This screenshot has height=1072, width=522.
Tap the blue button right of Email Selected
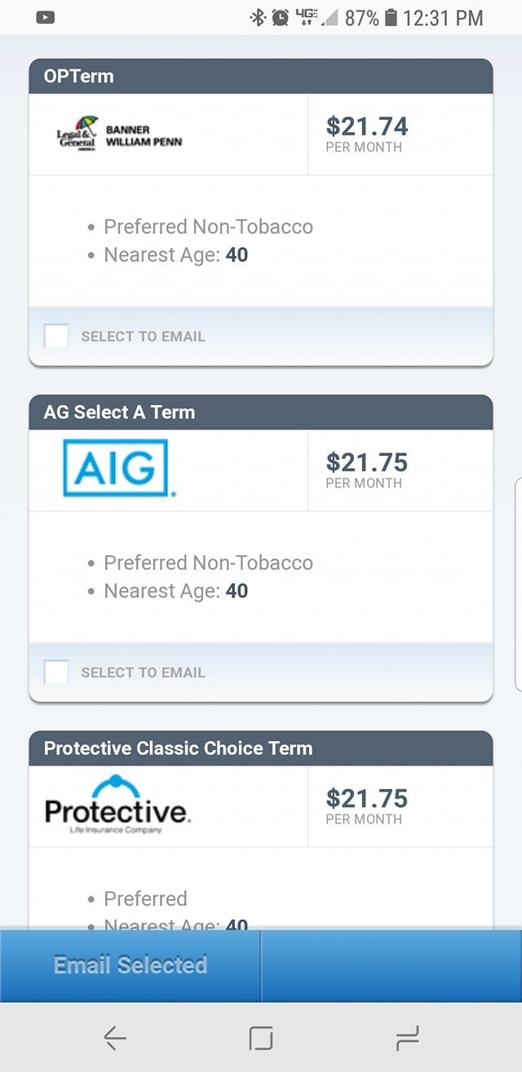coord(391,966)
